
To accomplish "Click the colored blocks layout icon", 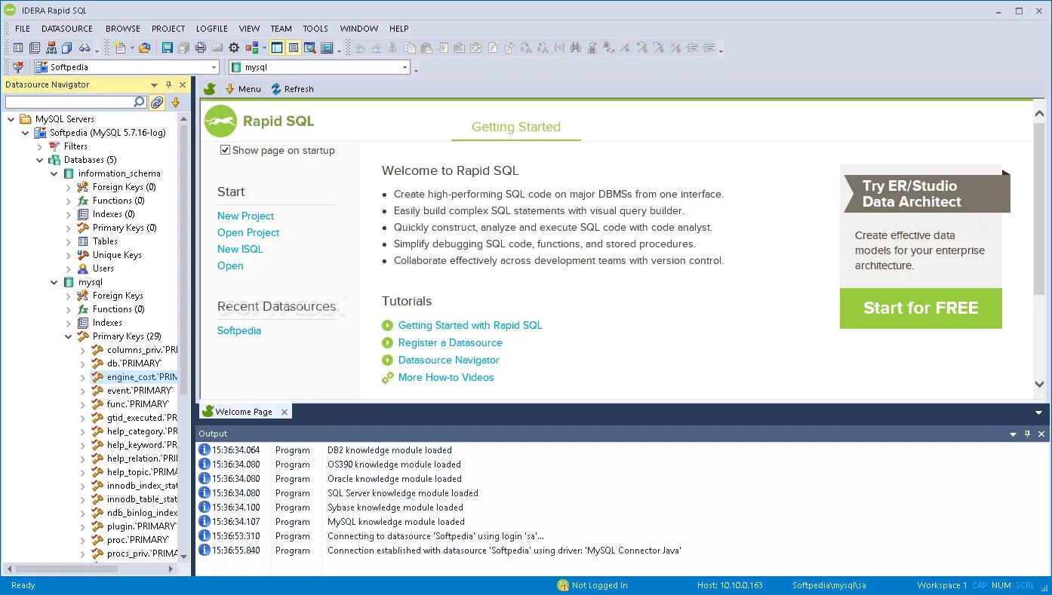I will pos(251,48).
